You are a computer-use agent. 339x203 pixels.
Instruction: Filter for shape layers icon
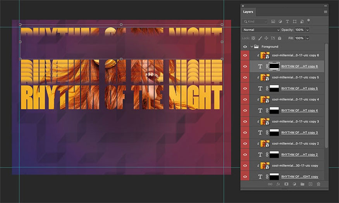point(294,21)
